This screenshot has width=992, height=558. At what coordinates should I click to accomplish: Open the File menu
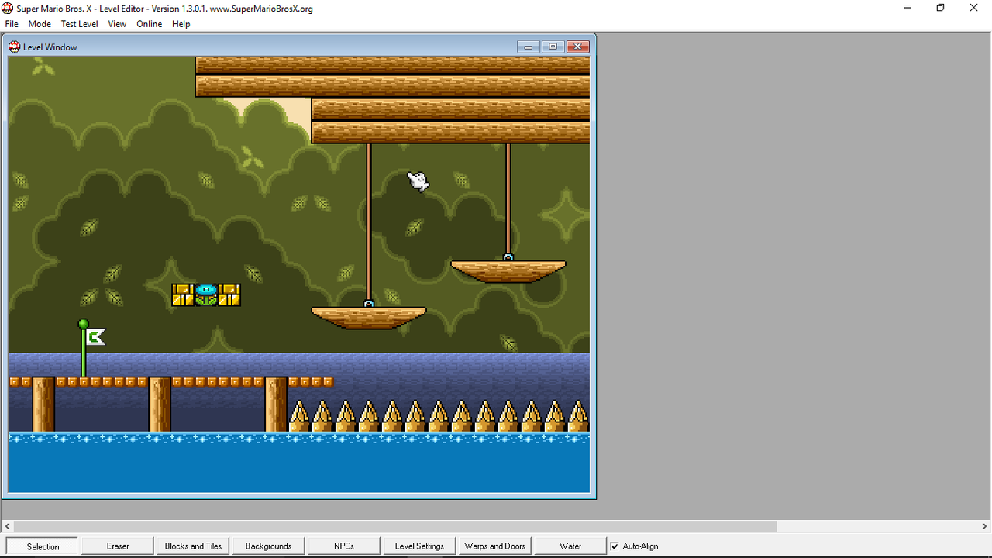11,24
